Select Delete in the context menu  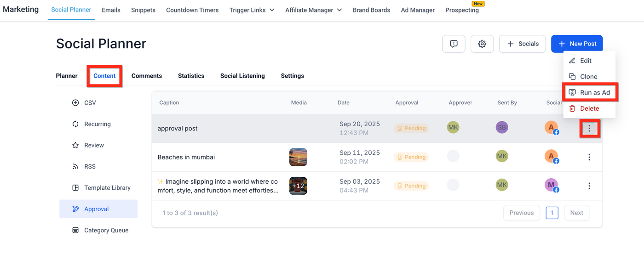(589, 108)
